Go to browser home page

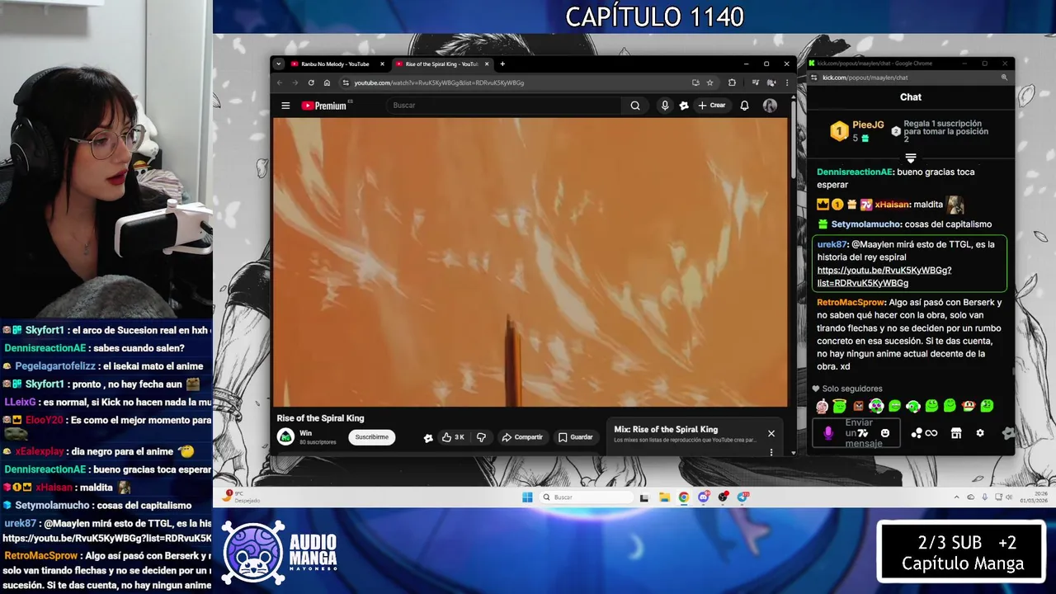[327, 82]
